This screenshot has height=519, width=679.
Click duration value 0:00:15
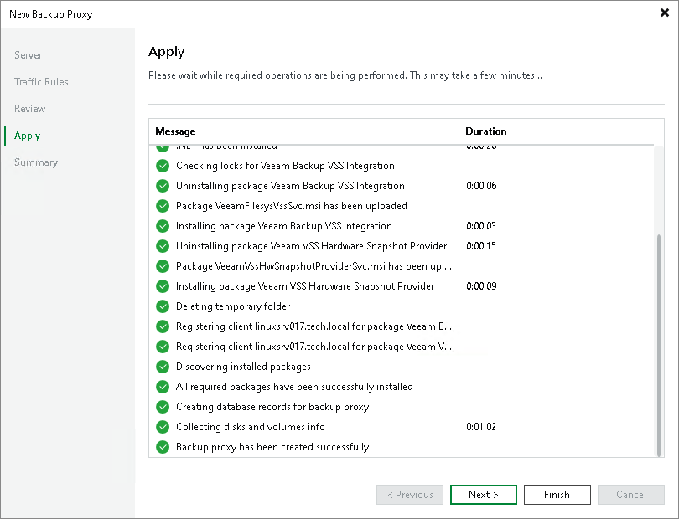[481, 246]
